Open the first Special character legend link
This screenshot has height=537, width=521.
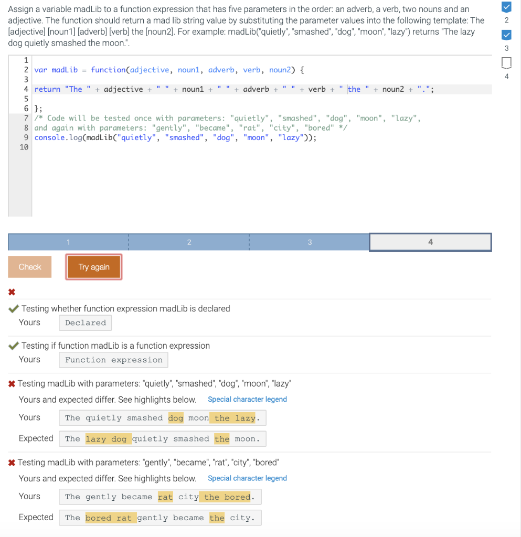tap(247, 399)
